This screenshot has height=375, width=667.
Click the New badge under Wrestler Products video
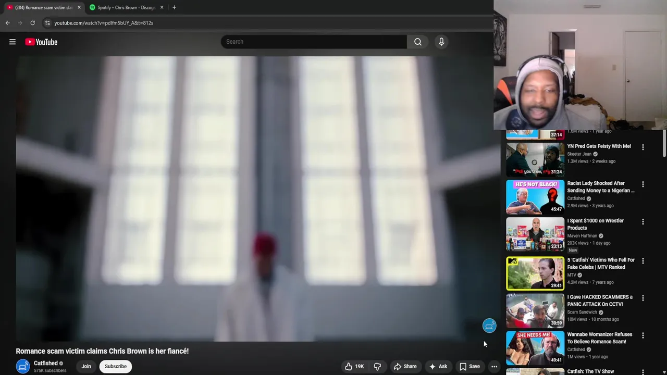coord(573,251)
